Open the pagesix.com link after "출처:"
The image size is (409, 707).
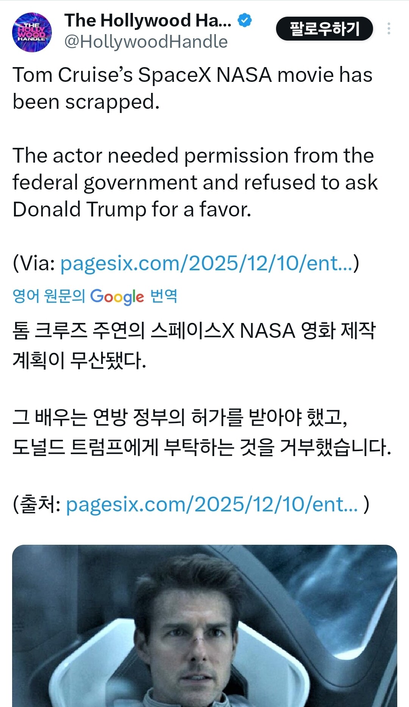tap(212, 505)
